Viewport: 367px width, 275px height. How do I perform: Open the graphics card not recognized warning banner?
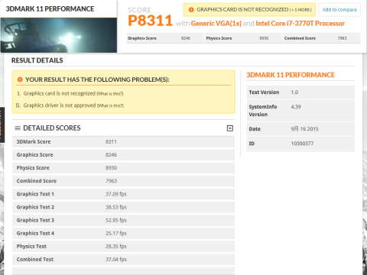[x=249, y=10]
